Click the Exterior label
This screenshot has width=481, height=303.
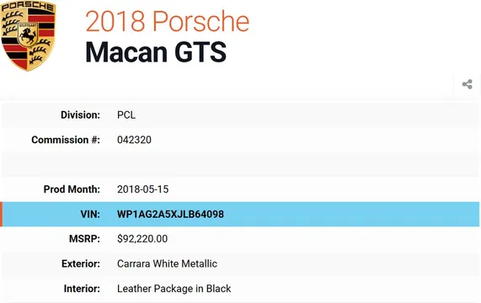81,263
